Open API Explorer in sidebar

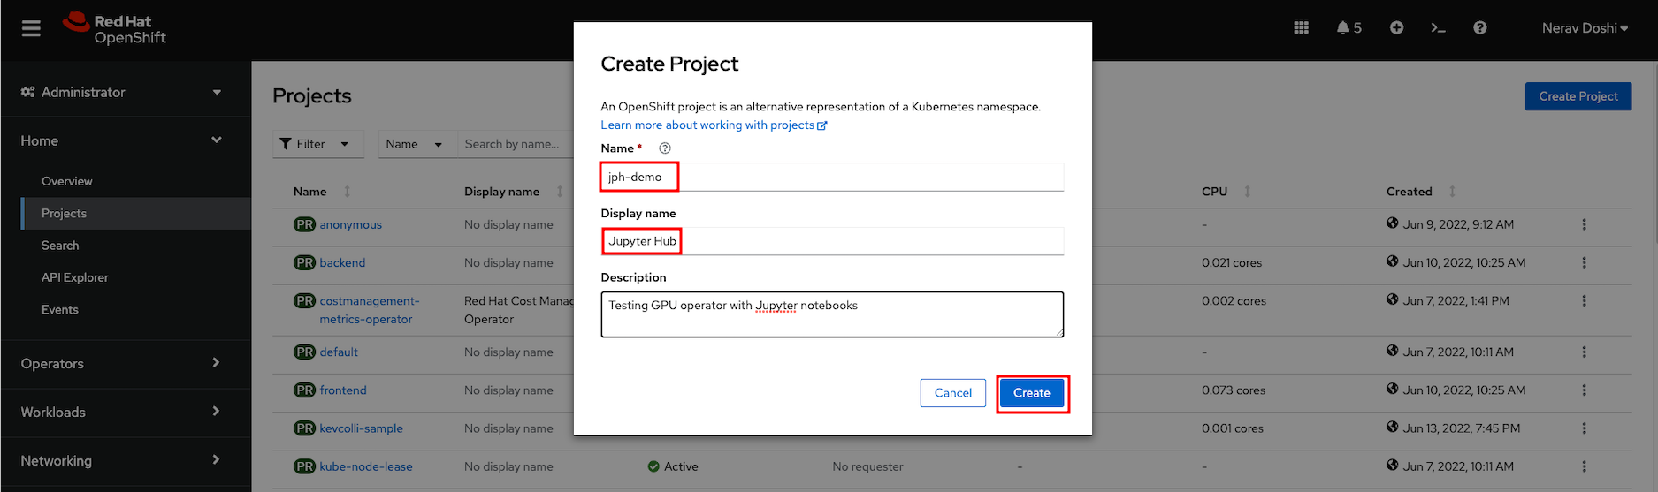(75, 277)
